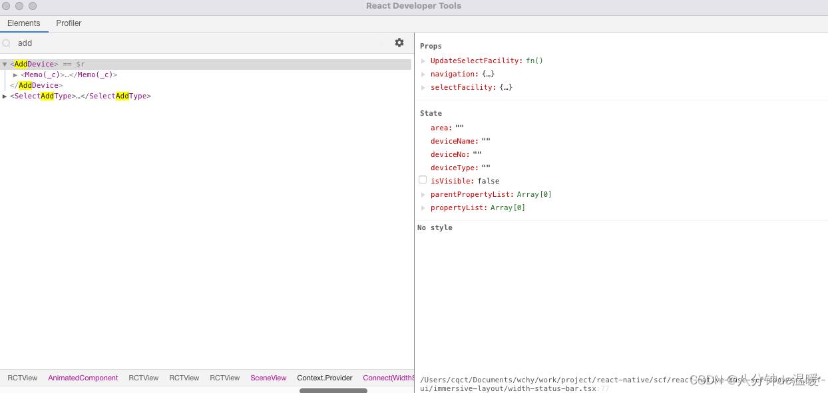
Task: Select the Memo(_c) element row
Action: tap(69, 75)
